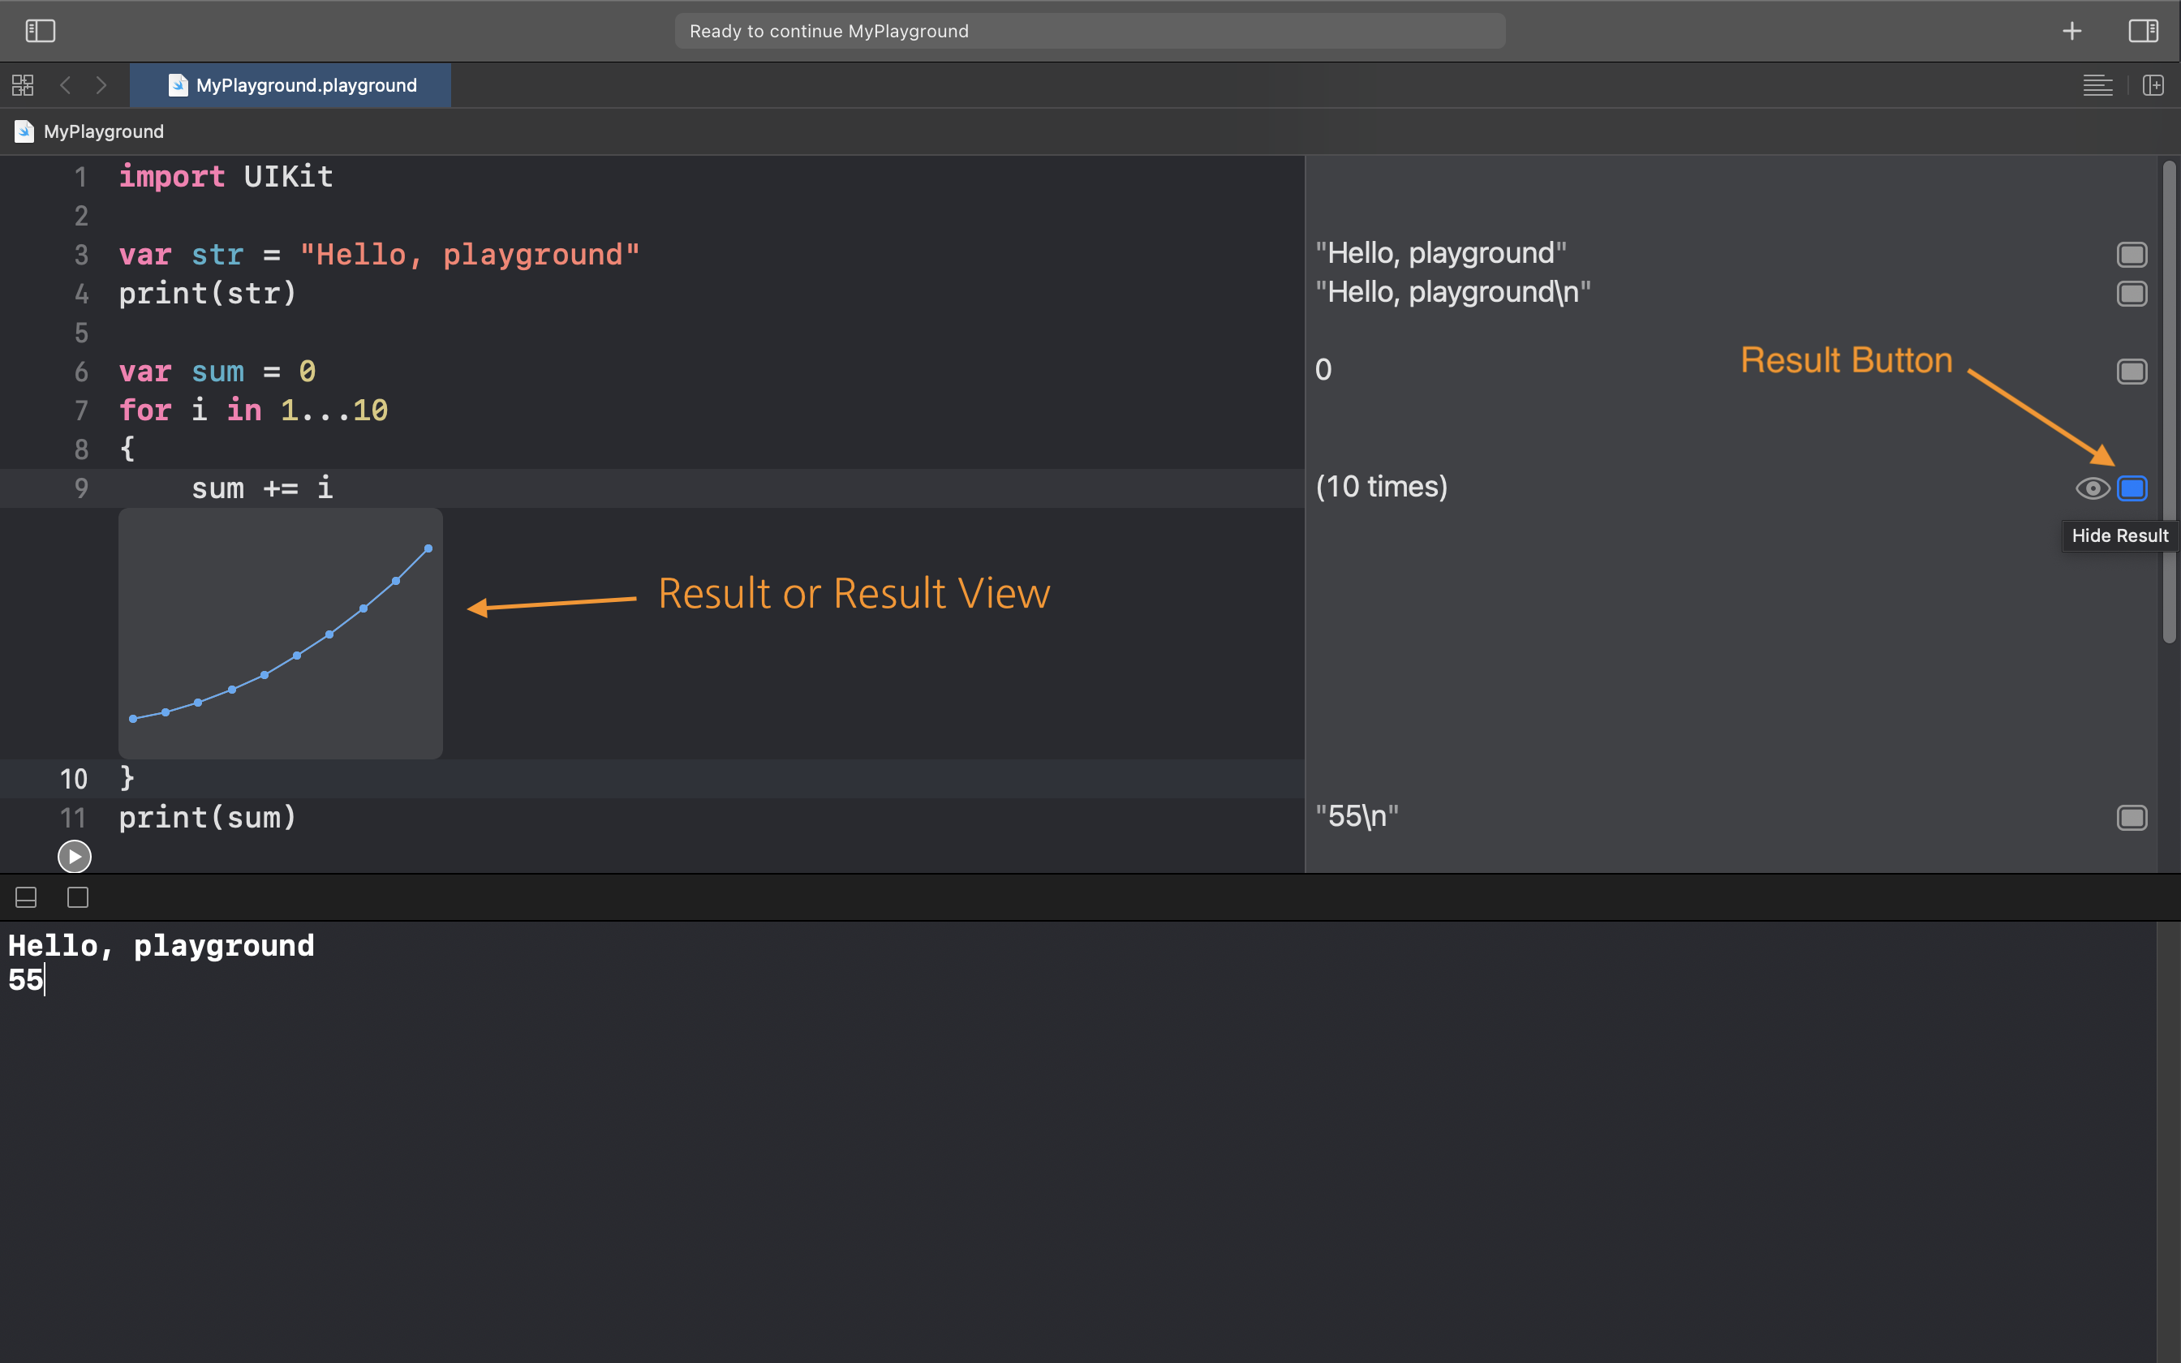The height and width of the screenshot is (1363, 2181).
Task: Show result for the "55\n" output line
Action: 2132,818
